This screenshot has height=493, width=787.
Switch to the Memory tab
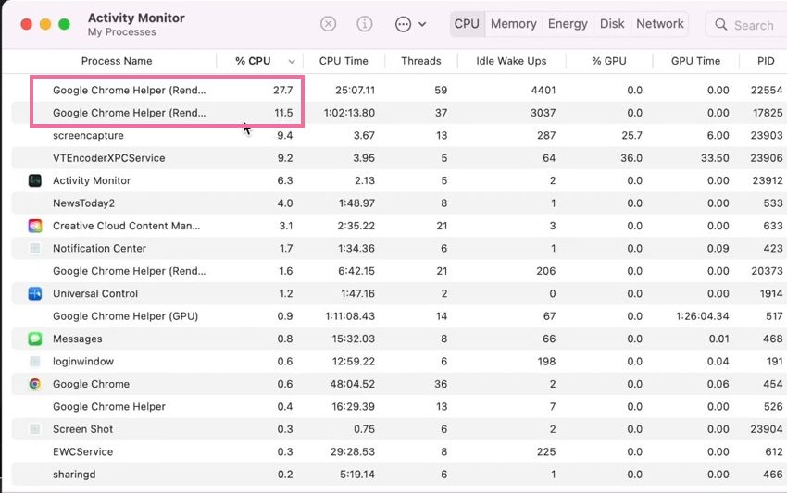pyautogui.click(x=513, y=24)
